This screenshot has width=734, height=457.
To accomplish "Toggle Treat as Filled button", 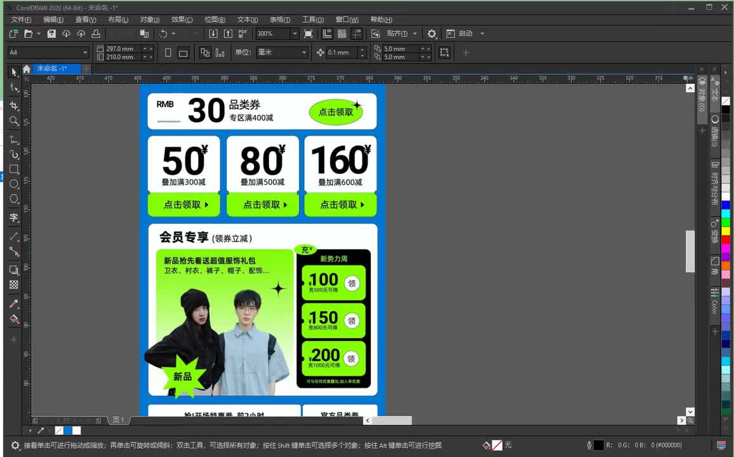I will tap(444, 53).
